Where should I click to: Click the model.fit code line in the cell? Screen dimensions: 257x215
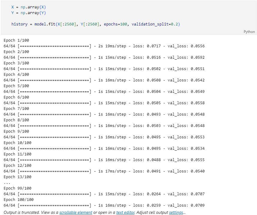point(95,24)
